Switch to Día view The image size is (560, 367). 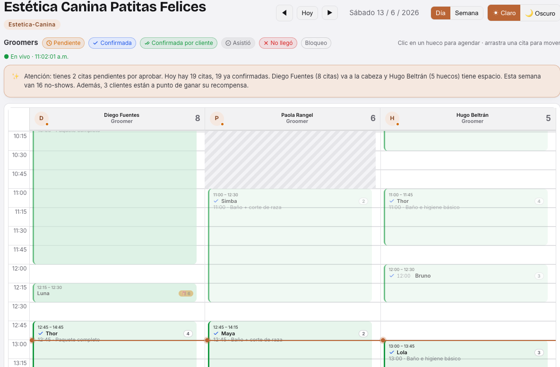coord(440,13)
